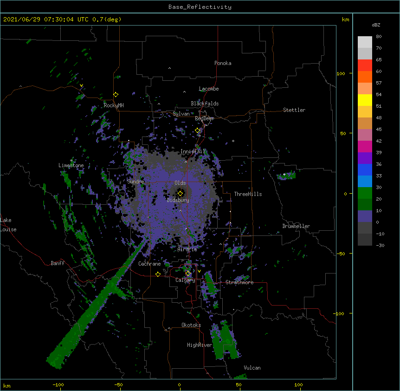Click the large green echo east of HighRiver
This screenshot has height=391, width=400.
[x=225, y=340]
